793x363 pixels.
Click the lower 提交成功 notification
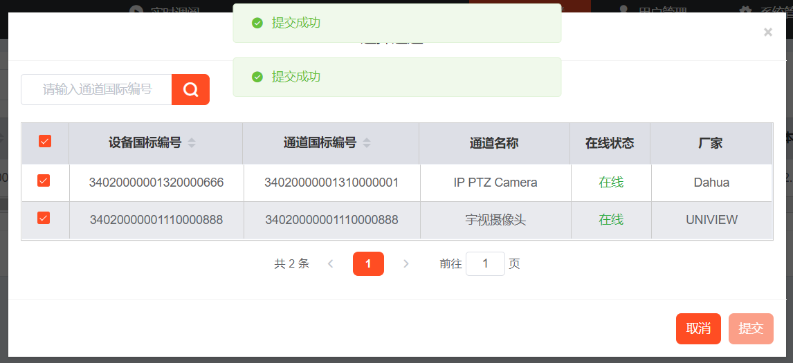click(397, 77)
